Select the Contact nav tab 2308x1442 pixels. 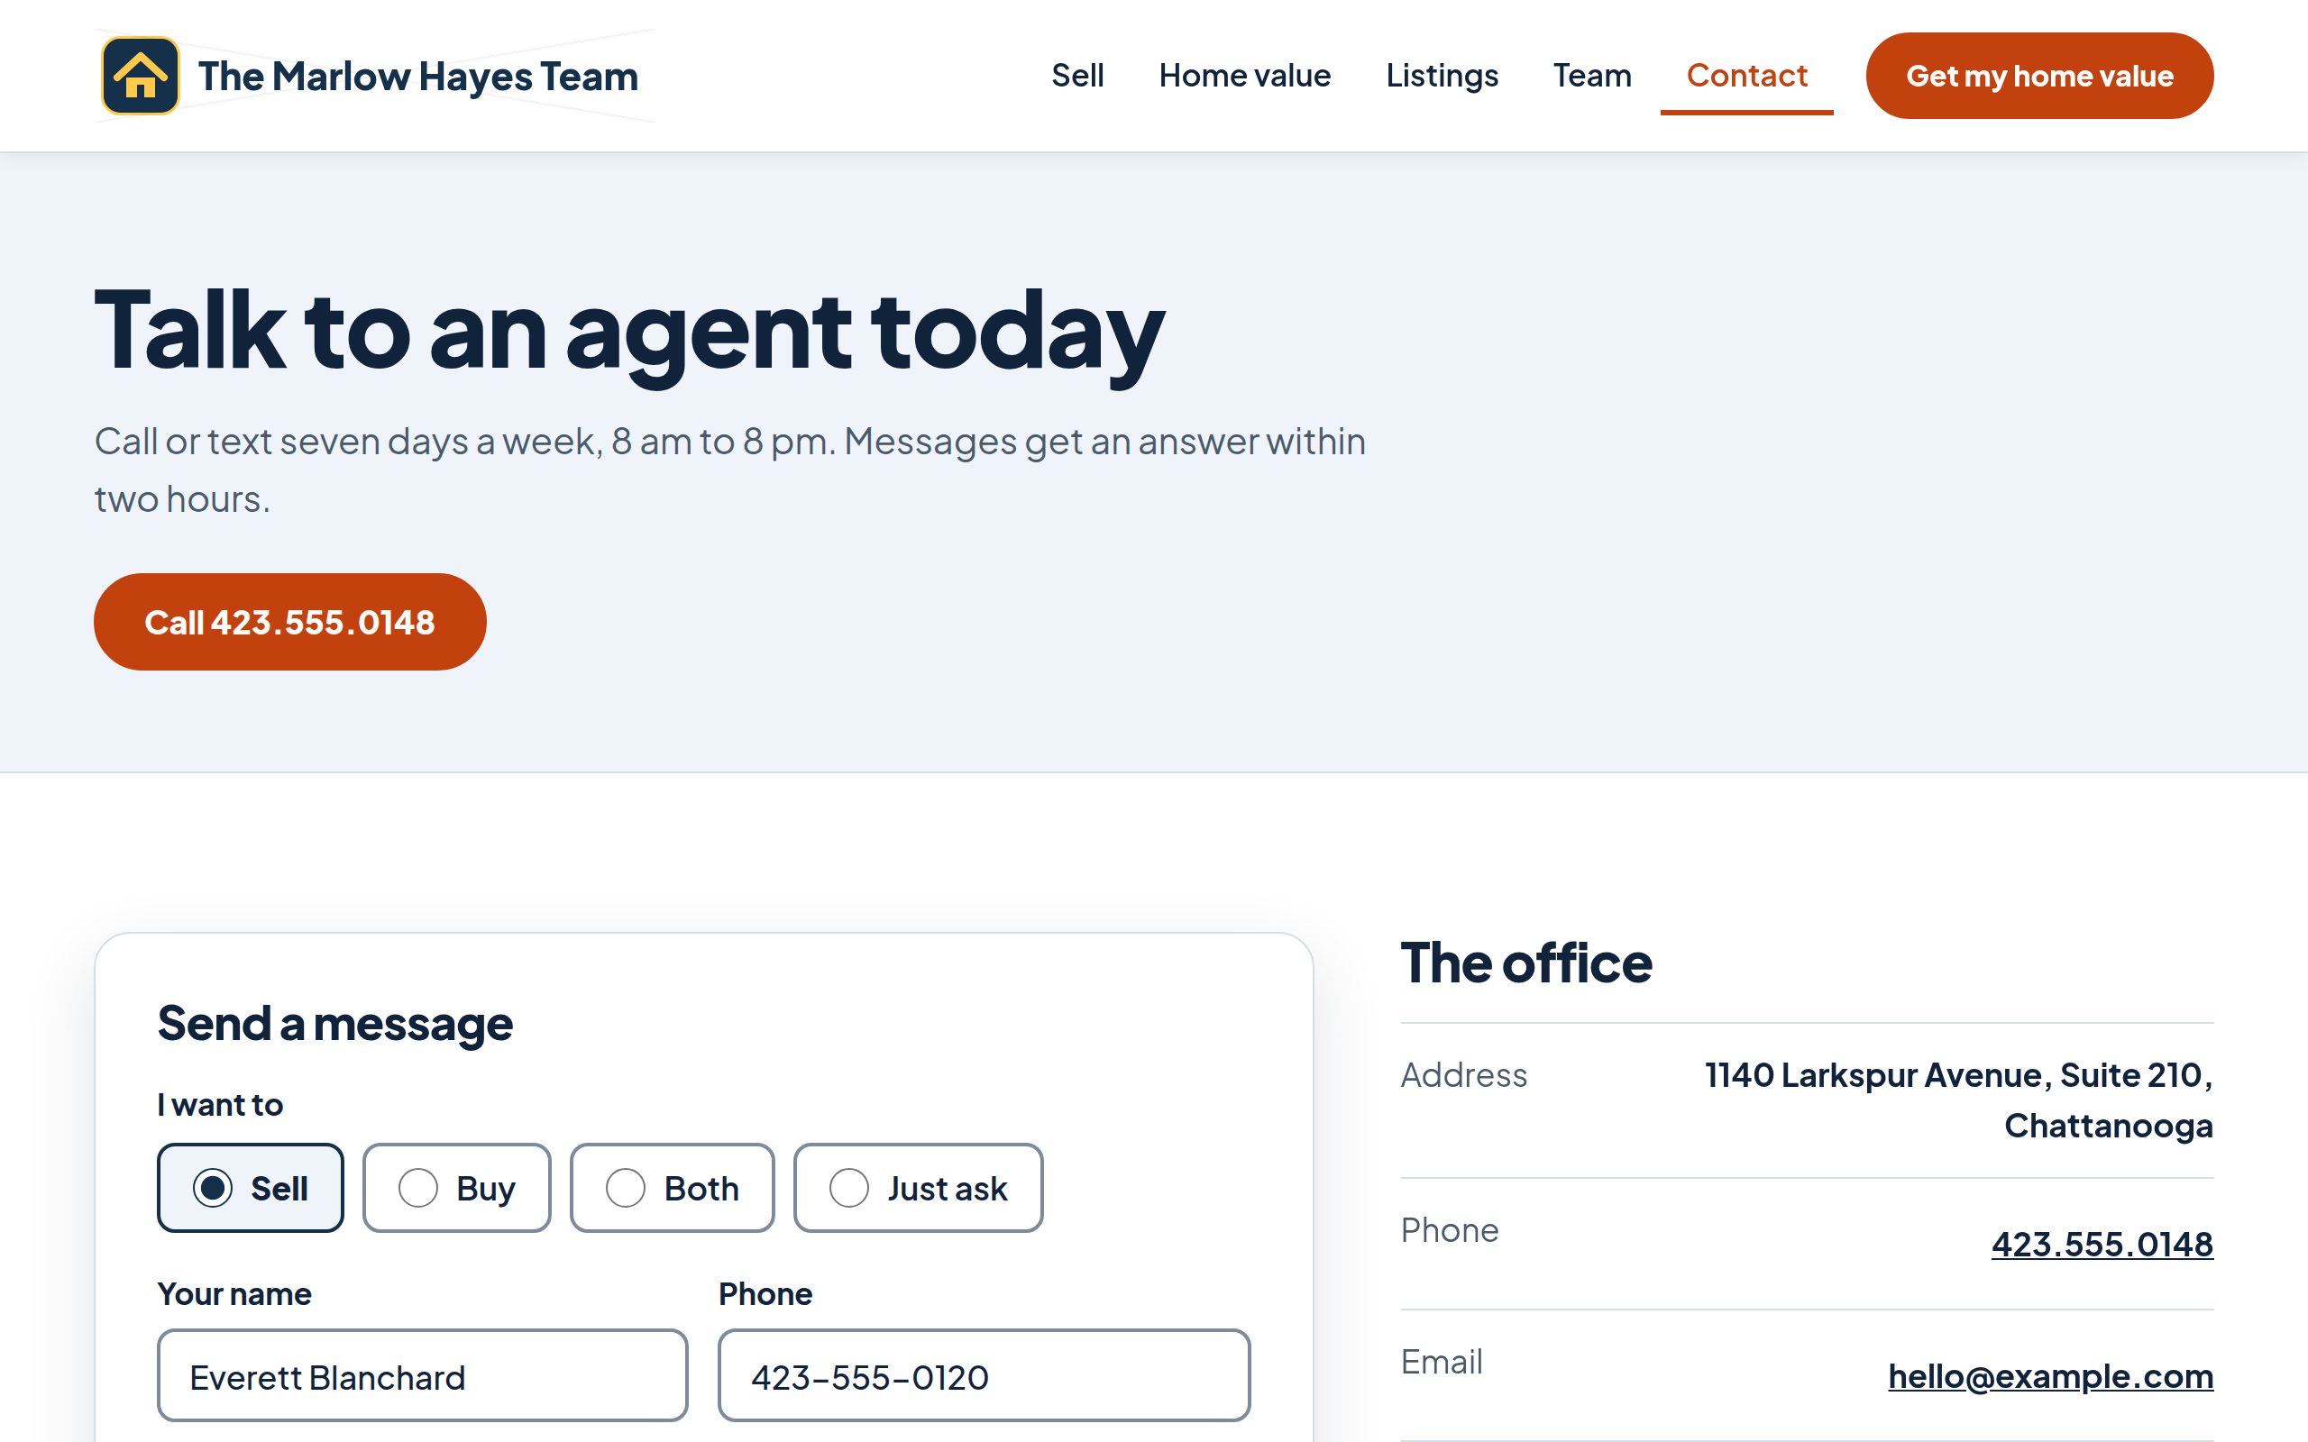[1746, 76]
